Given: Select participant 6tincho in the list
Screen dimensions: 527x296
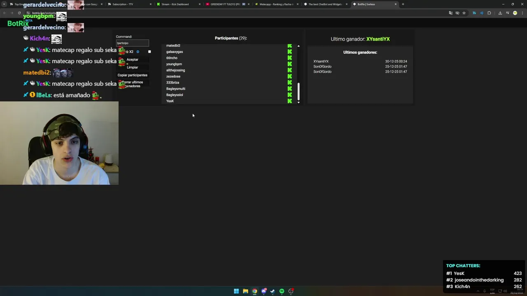Looking at the screenshot, I should [172, 58].
